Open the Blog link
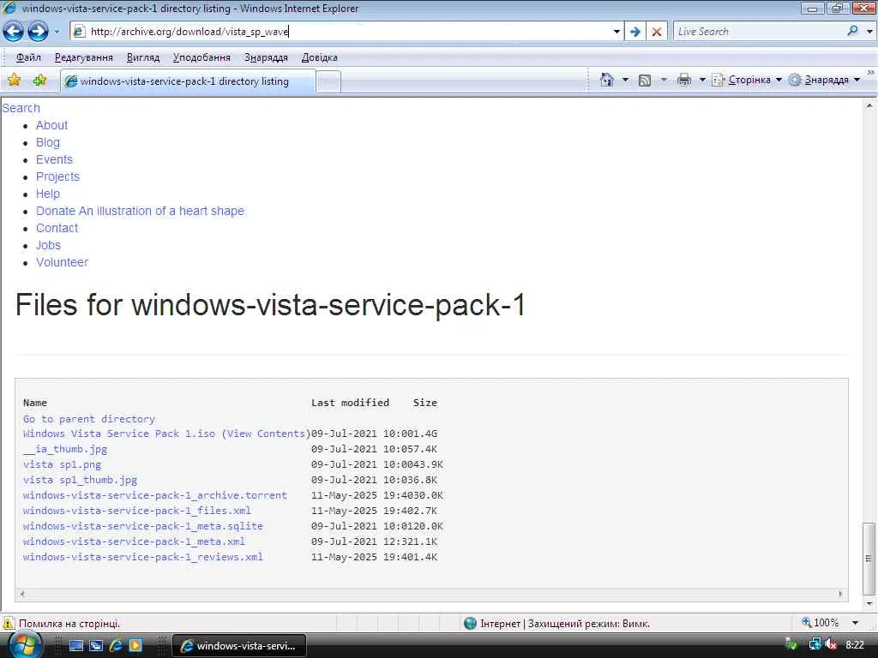The width and height of the screenshot is (878, 658). (x=48, y=143)
